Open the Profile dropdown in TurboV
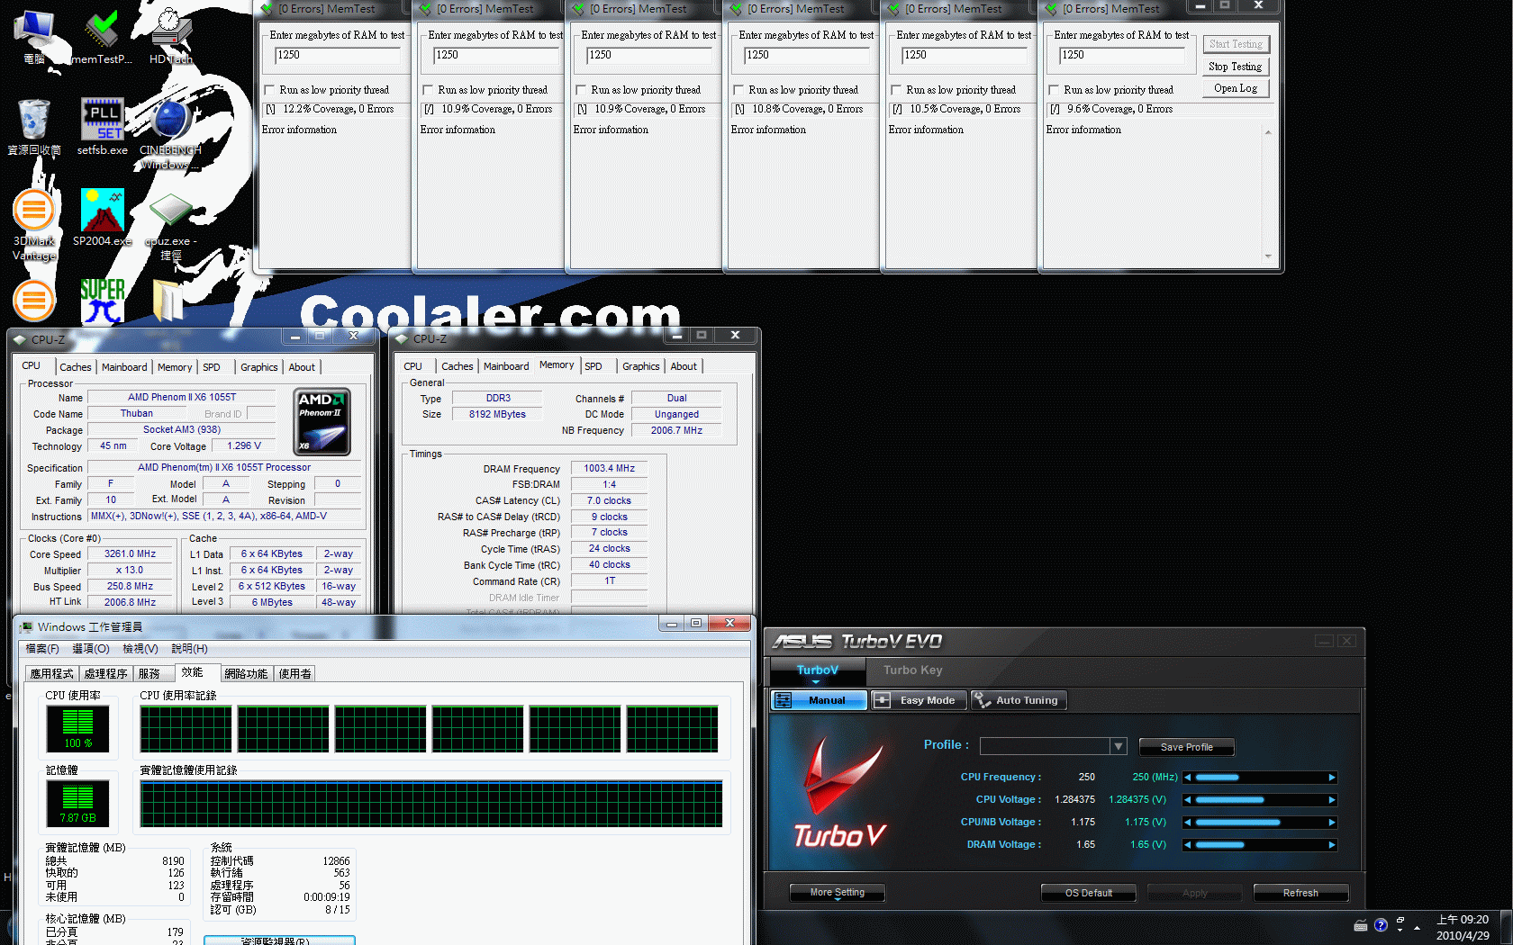1513x945 pixels. [1118, 746]
